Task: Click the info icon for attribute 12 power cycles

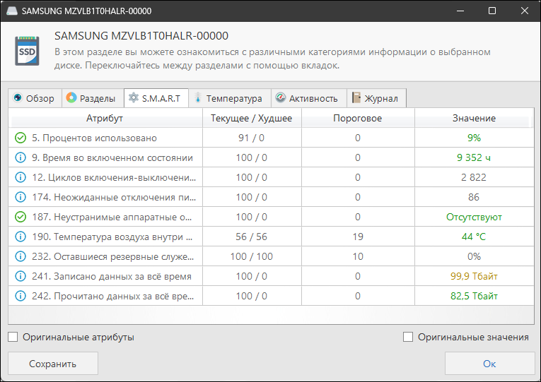Action: tap(20, 177)
